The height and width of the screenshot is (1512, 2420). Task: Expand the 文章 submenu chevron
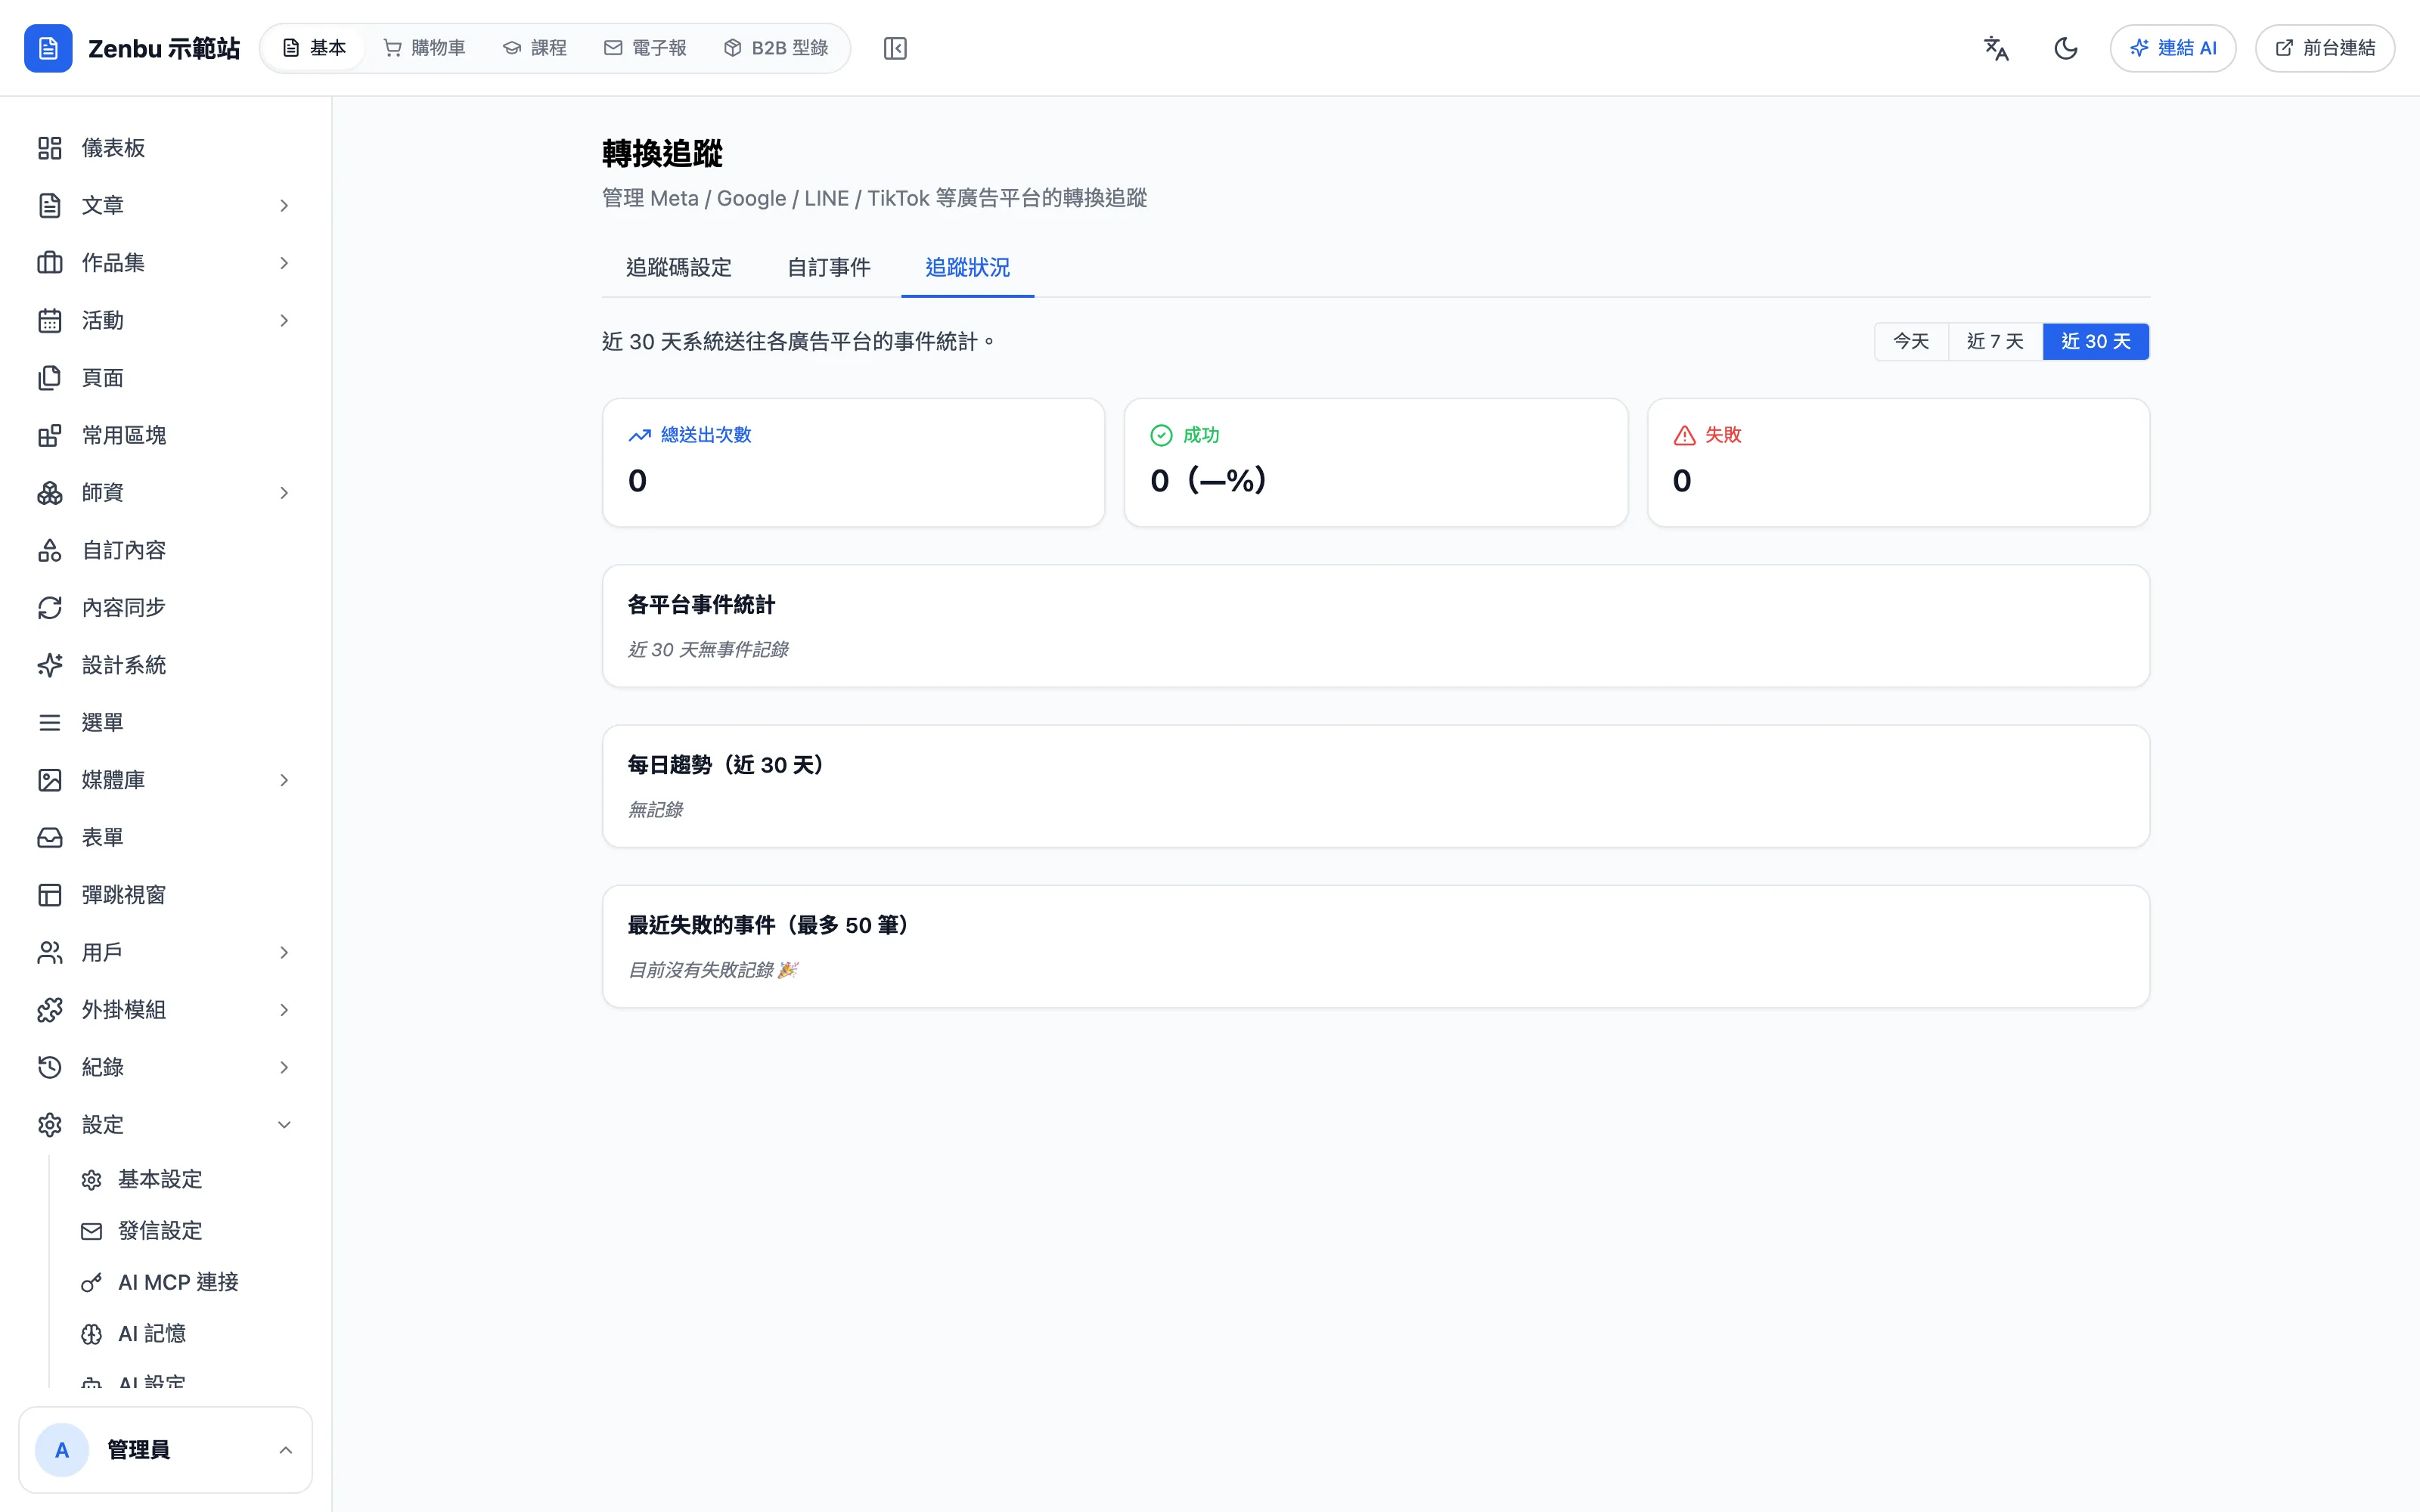(284, 205)
